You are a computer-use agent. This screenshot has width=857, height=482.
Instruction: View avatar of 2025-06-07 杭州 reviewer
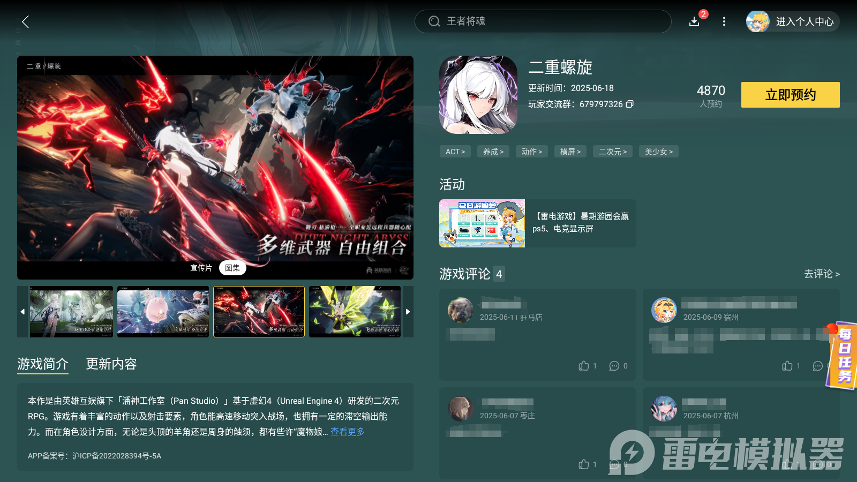(x=664, y=409)
